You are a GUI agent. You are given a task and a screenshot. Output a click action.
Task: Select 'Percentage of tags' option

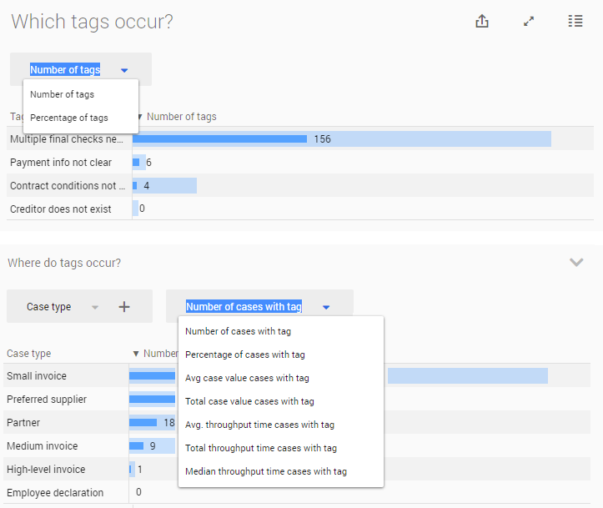point(69,118)
